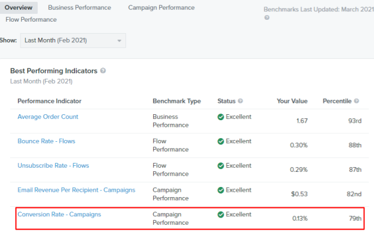
Task: Click Campaign Performance in Email Revenue row
Action: (170, 194)
